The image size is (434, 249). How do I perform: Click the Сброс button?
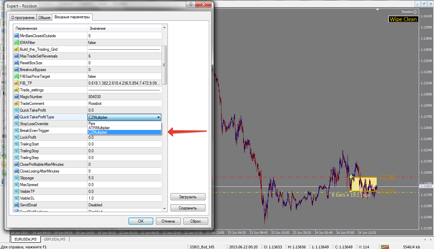(196, 221)
